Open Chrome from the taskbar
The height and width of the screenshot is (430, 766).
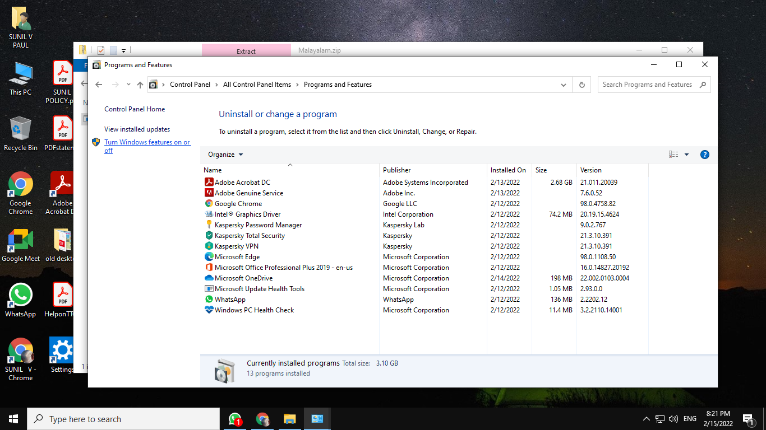(x=262, y=419)
